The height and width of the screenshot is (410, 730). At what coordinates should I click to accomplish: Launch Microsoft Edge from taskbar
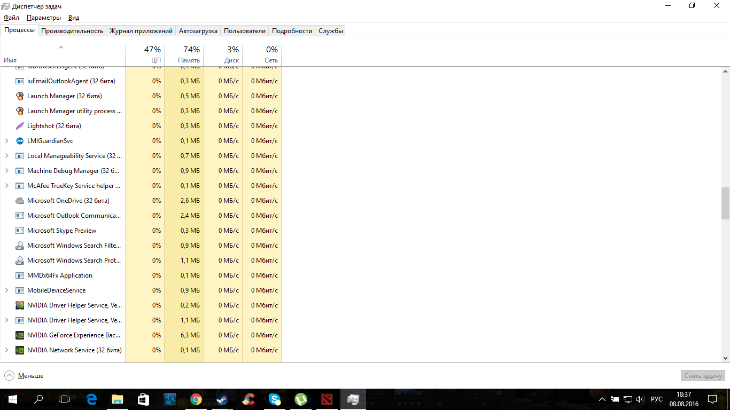pos(91,399)
